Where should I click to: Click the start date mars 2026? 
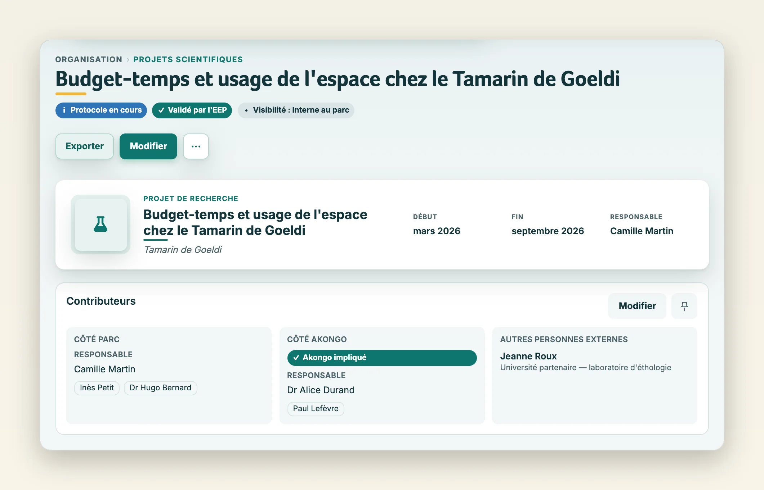tap(437, 231)
